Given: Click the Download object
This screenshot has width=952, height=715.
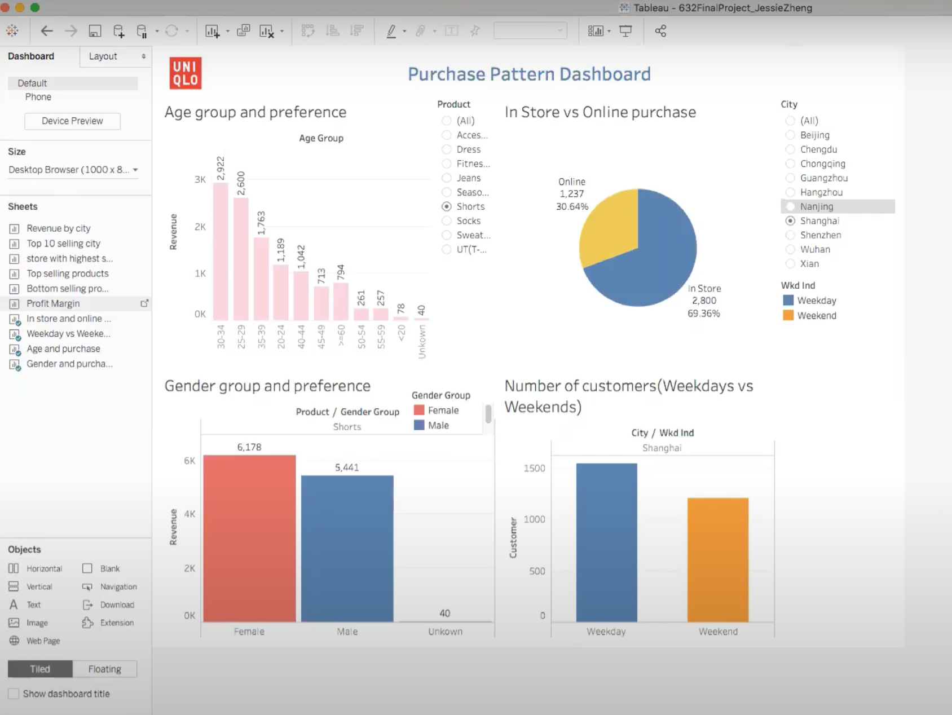Looking at the screenshot, I should 108,604.
